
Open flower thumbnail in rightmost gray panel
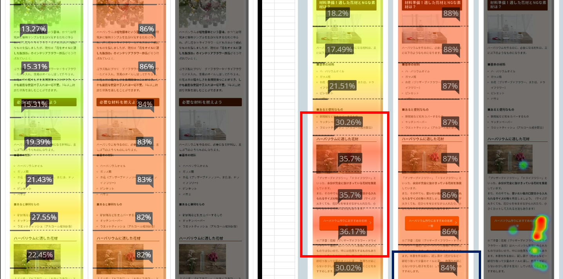click(x=510, y=159)
